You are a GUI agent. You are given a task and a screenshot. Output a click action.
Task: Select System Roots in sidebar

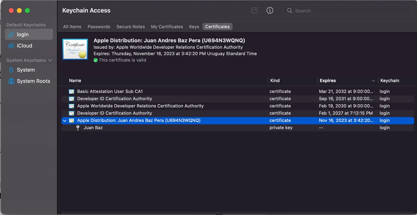(x=29, y=81)
